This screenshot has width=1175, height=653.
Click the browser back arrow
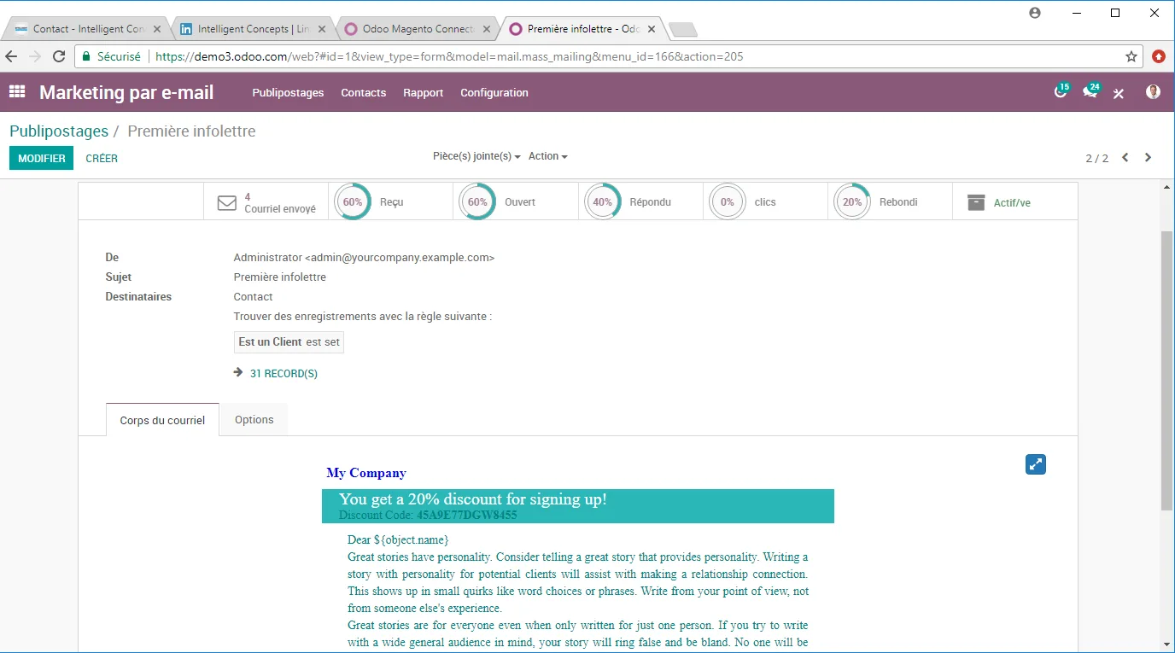click(x=11, y=56)
